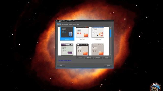
Task: Switch to the Theme tab
Action: [x=59, y=24]
